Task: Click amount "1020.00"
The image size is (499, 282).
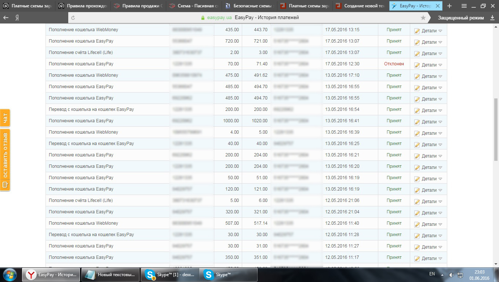Action: pyautogui.click(x=259, y=121)
